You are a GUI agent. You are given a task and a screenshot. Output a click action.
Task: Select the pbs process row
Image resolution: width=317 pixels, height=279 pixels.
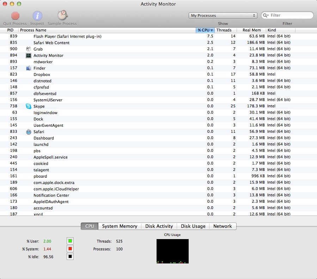pyautogui.click(x=159, y=151)
